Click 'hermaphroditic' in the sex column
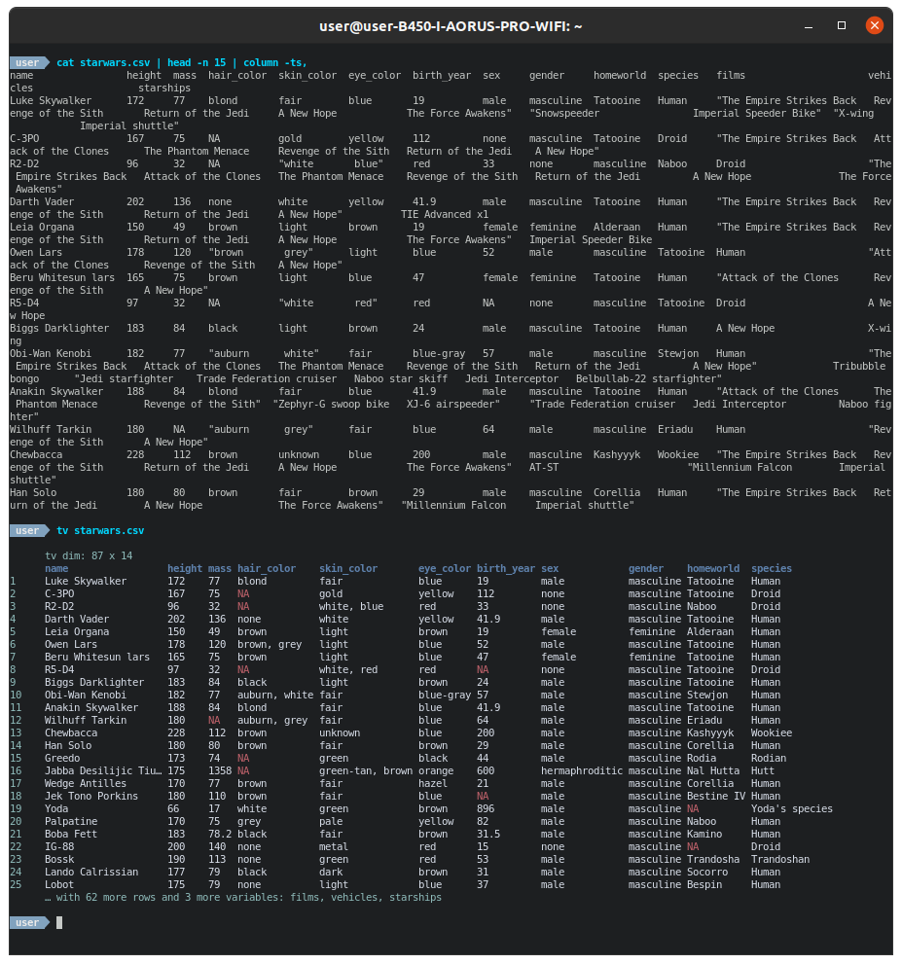Screen dimensions: 902x964 point(581,770)
